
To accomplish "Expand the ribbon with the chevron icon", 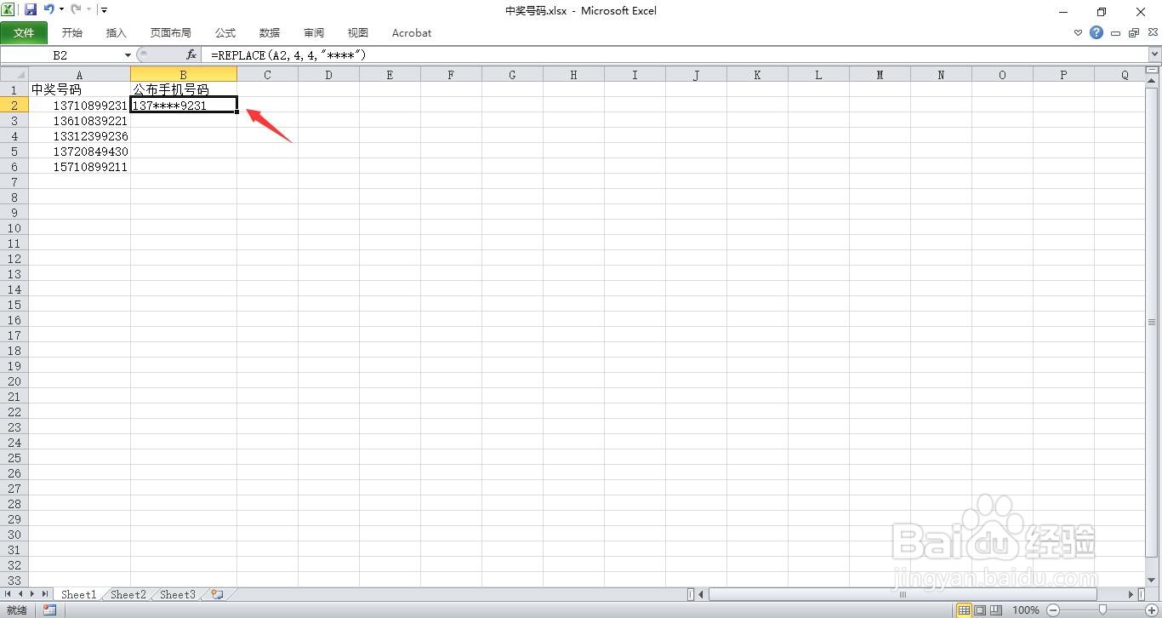I will click(x=1079, y=33).
